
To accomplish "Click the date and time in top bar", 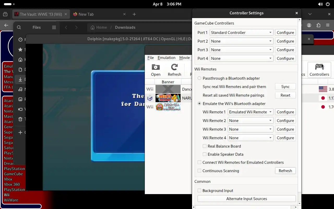I will 167,4.
